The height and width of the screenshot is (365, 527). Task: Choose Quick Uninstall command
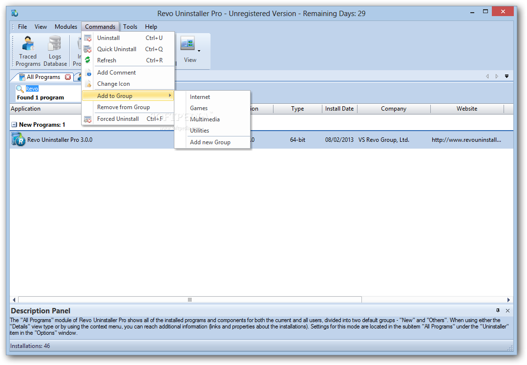[128, 49]
